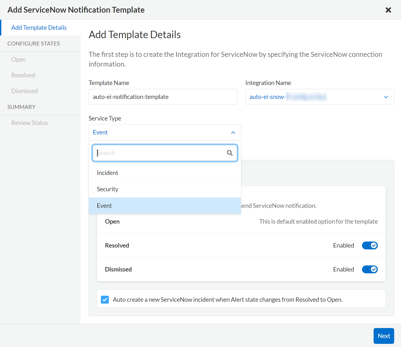This screenshot has height=347, width=401.
Task: Click 'This is default enabled option' text
Action: coord(319,222)
